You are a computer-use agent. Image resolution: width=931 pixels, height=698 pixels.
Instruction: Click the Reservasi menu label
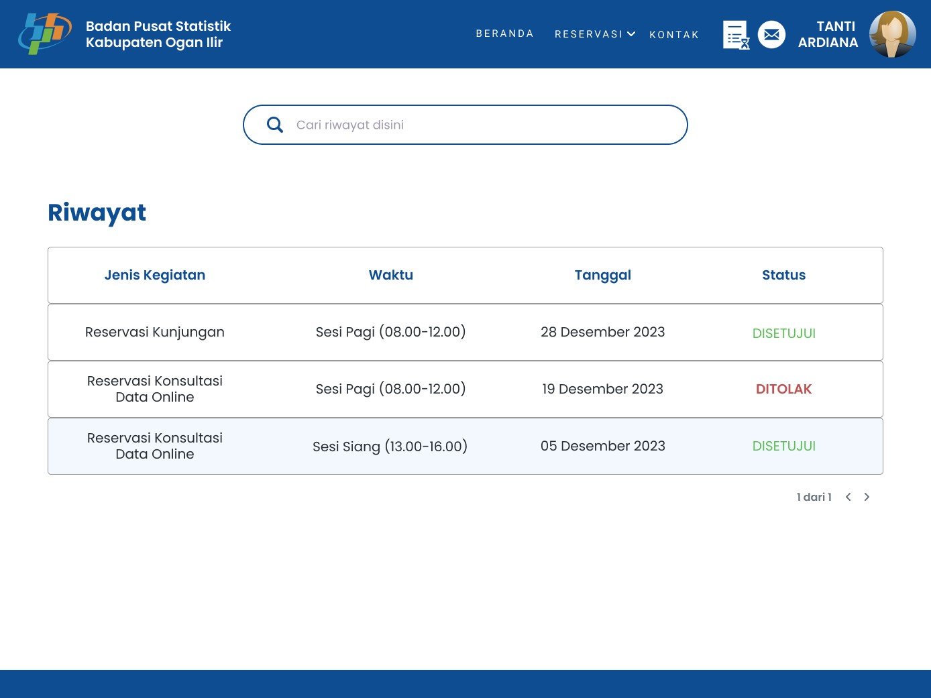(x=588, y=34)
